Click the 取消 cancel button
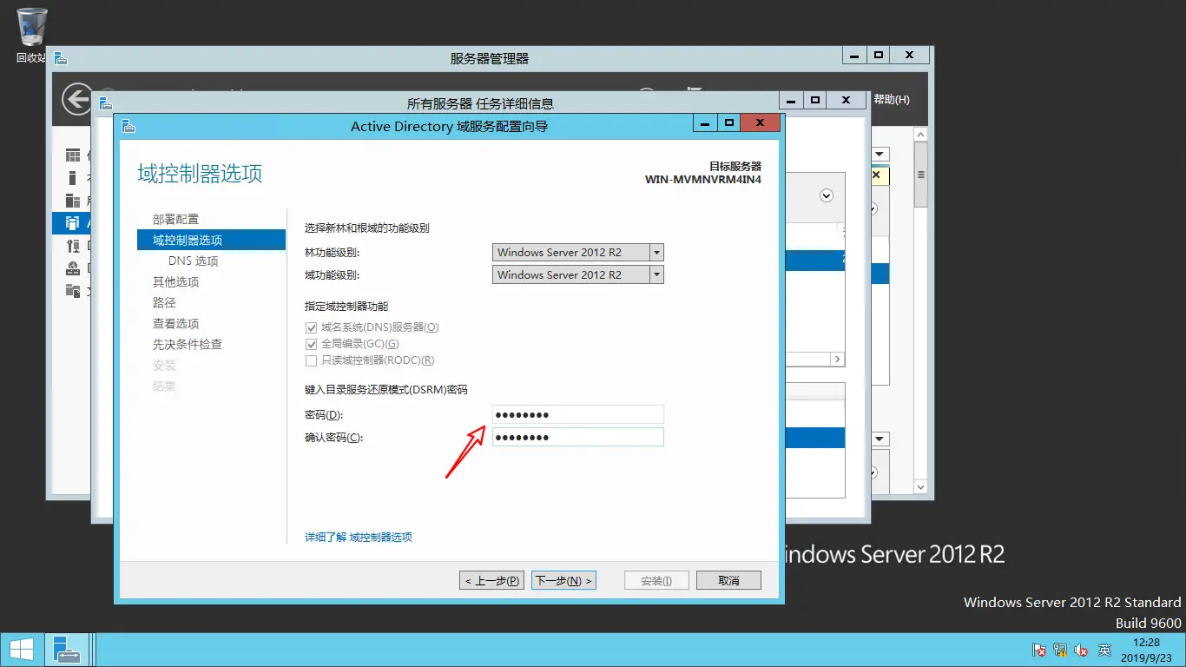 point(729,580)
